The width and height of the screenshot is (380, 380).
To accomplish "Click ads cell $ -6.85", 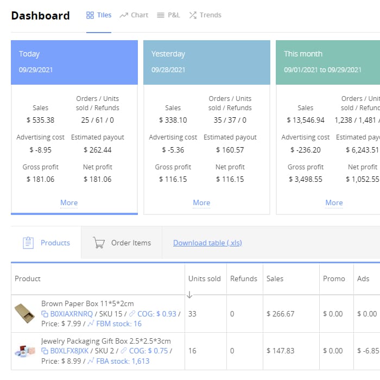I will [368, 351].
